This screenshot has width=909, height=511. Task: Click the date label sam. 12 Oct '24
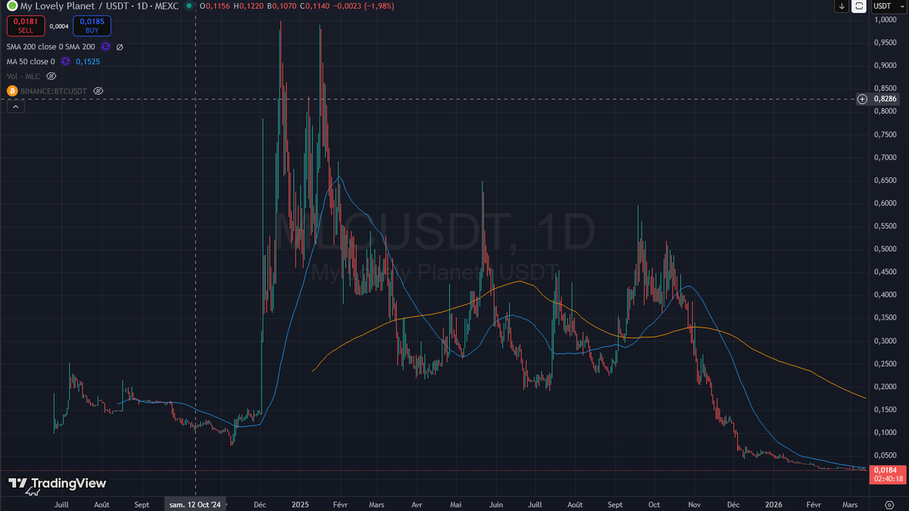[x=195, y=503]
